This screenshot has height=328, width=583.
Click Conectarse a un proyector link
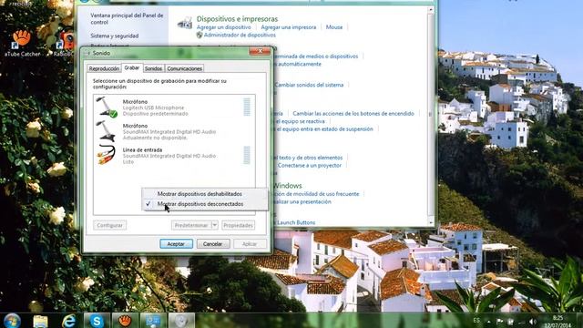coord(310,165)
